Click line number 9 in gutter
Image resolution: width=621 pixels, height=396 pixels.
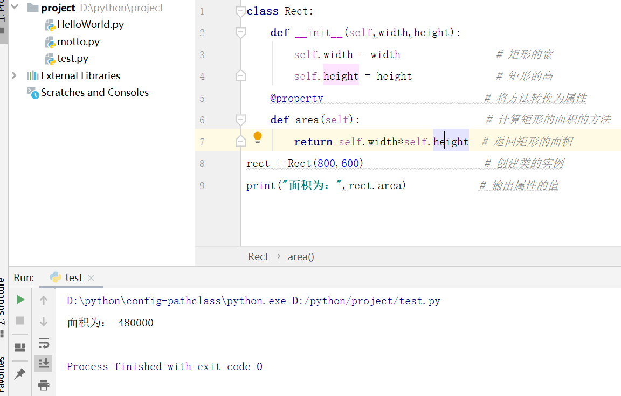point(202,185)
